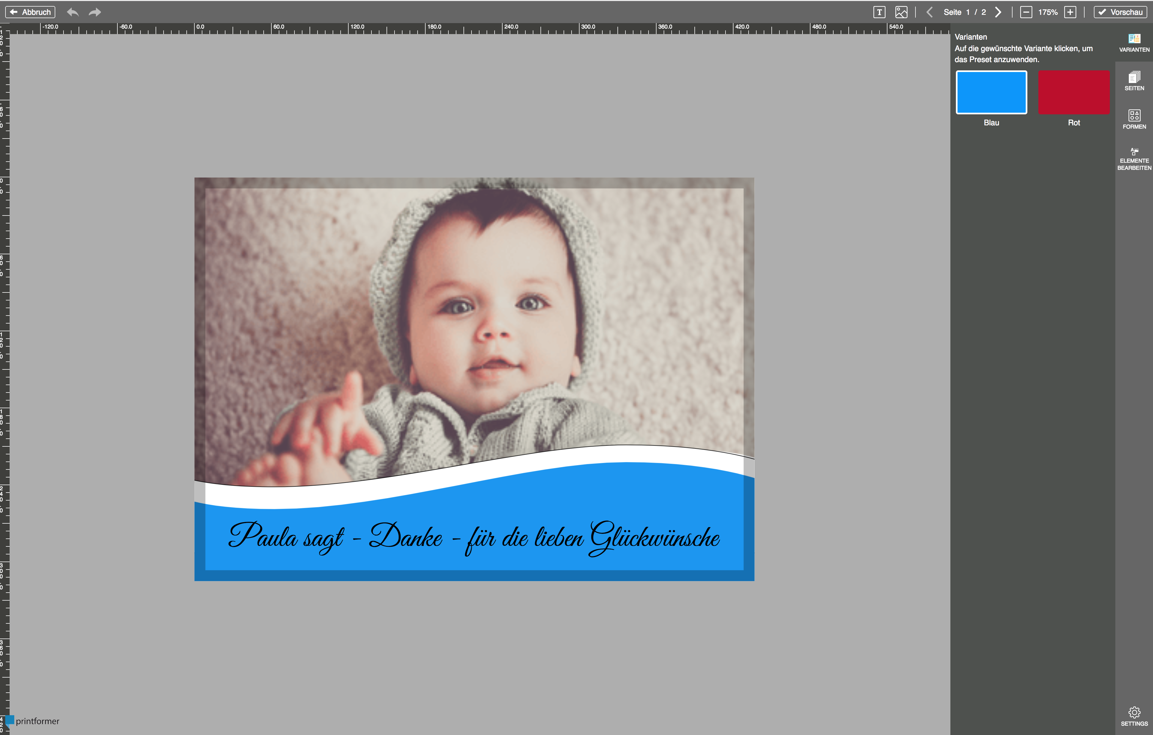Insert an image with the picture icon

coord(901,12)
